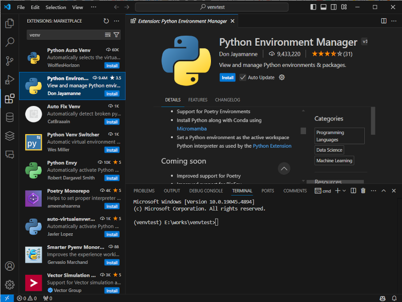Screen dimensions: 402x302
Task: Filter extensions with the funnel icon
Action: point(117,35)
